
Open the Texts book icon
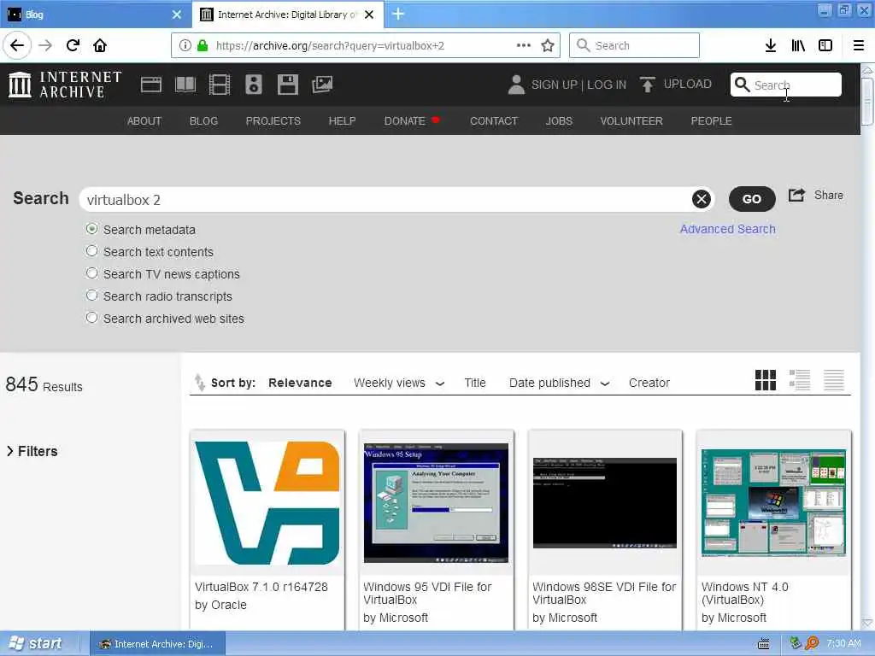coord(185,85)
